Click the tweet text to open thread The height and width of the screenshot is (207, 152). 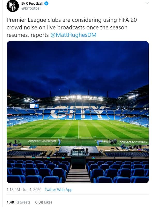pyautogui.click(x=72, y=26)
